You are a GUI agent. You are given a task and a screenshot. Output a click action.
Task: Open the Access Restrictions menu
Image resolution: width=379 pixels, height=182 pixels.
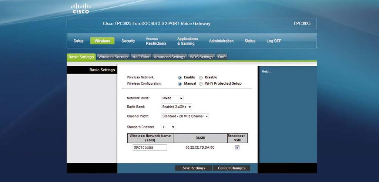coord(156,41)
